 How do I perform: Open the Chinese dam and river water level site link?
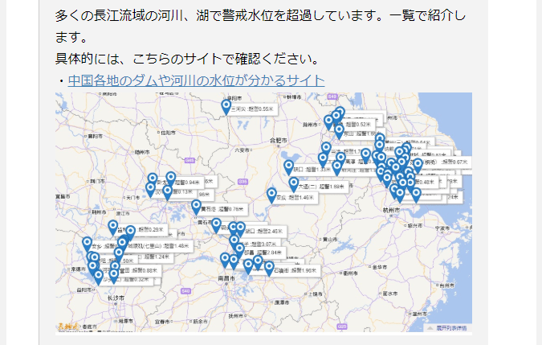coord(196,80)
